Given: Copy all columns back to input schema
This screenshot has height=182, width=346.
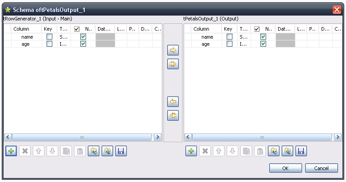Looking at the screenshot, I should coord(173,115).
